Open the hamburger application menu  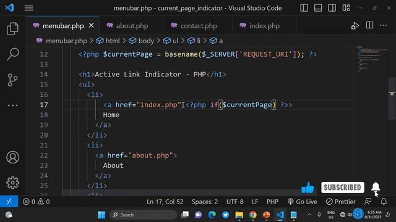(29, 8)
